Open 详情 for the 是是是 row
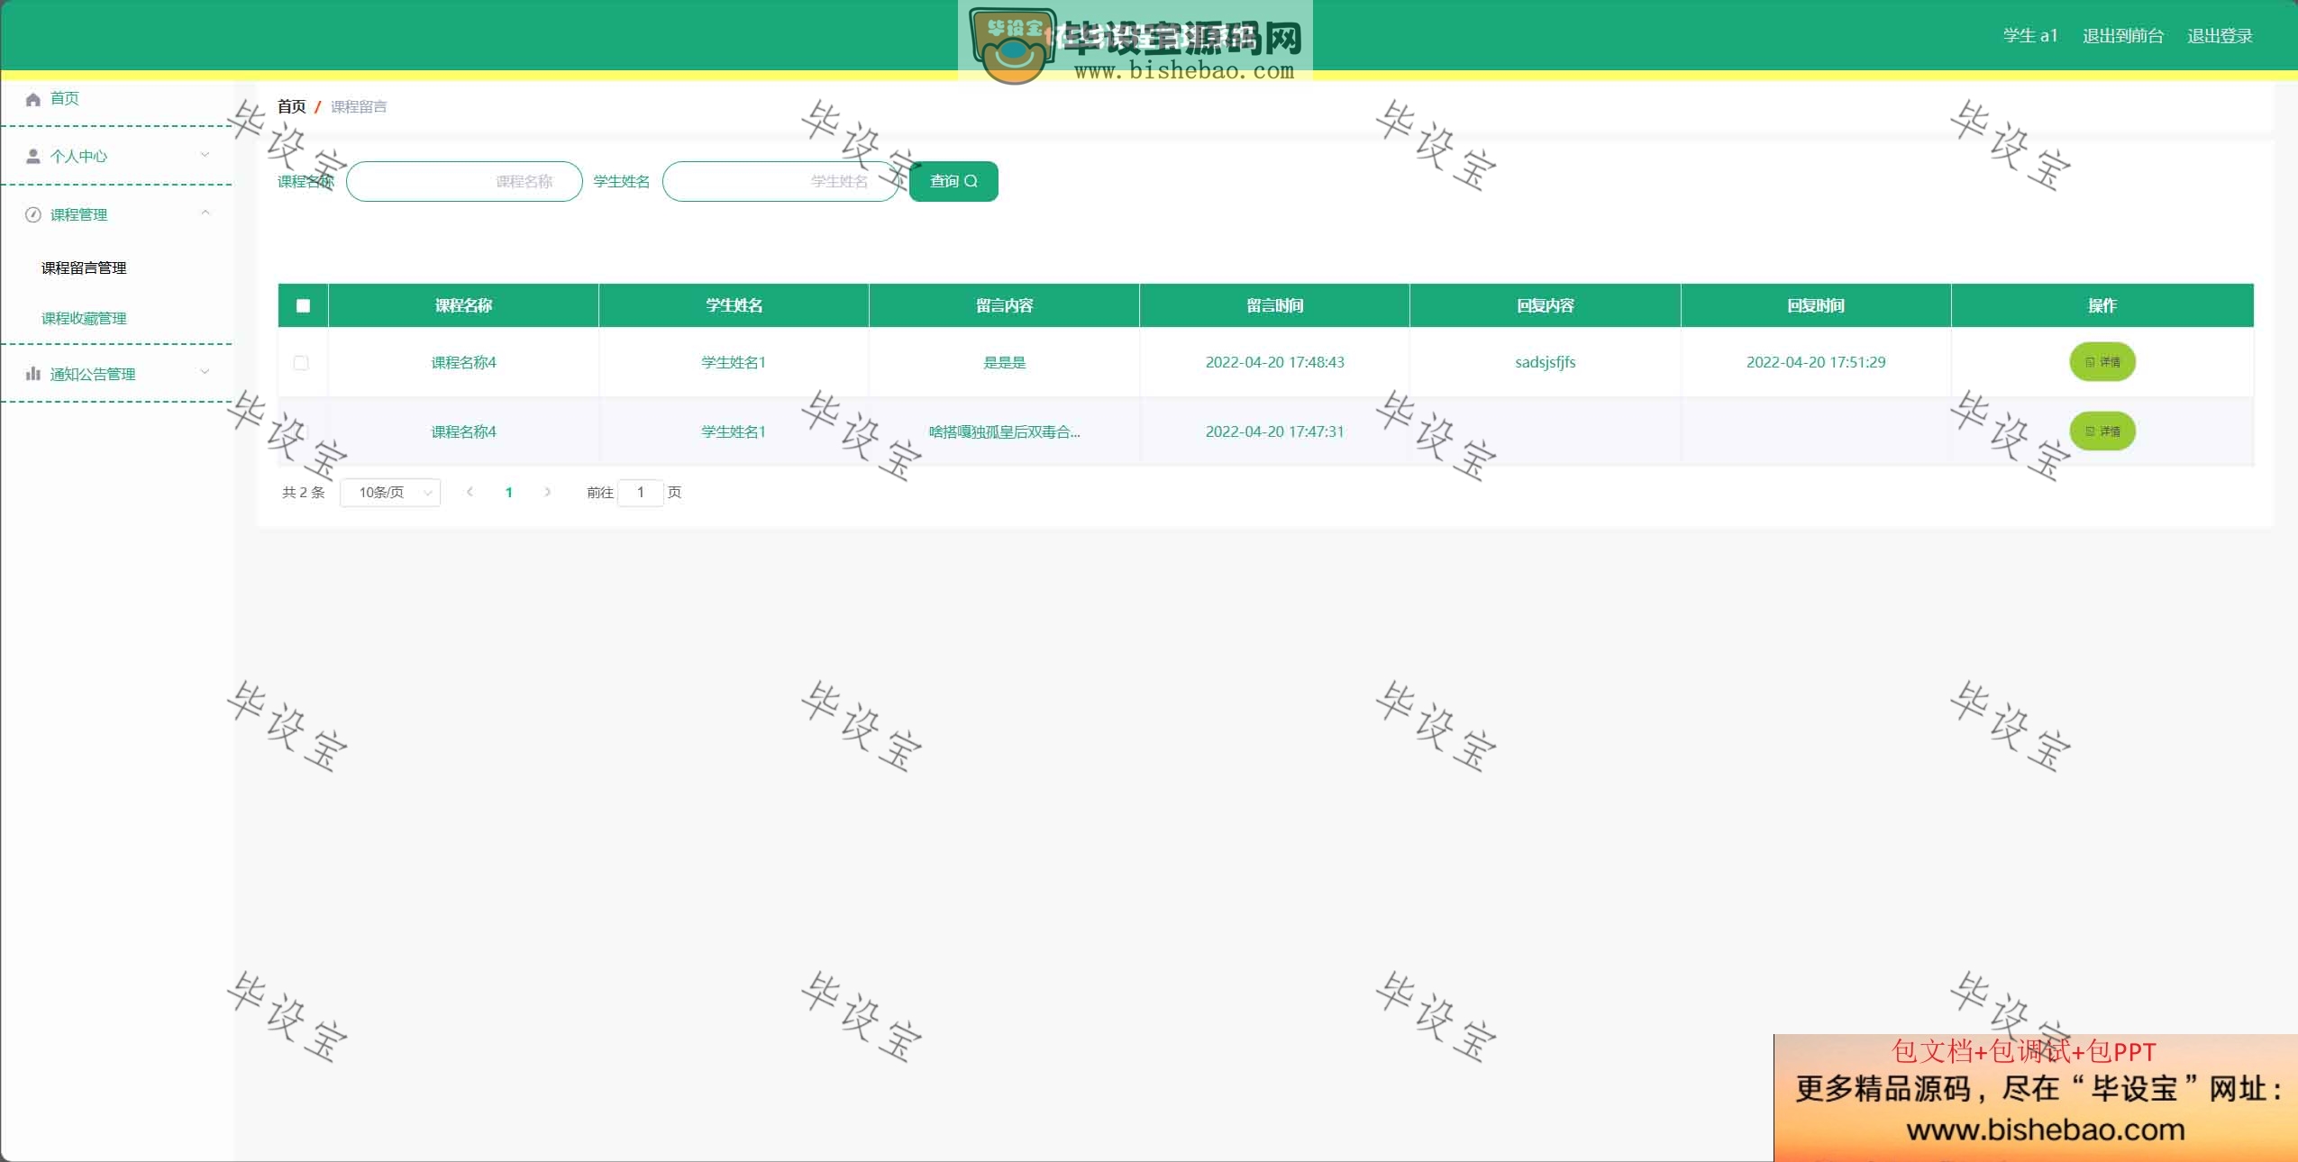 coord(2102,362)
